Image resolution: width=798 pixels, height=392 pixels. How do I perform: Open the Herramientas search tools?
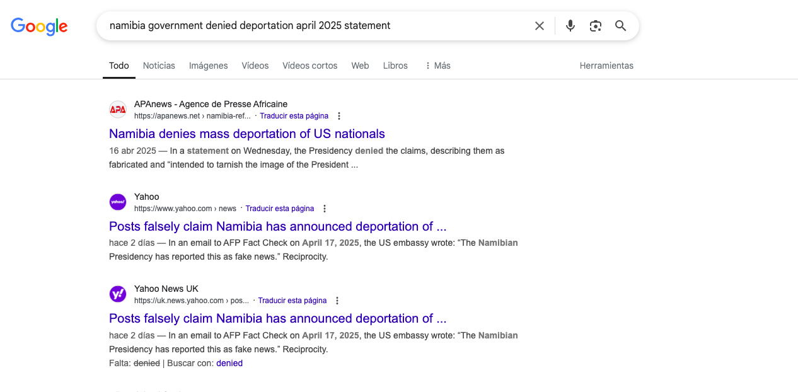click(606, 66)
